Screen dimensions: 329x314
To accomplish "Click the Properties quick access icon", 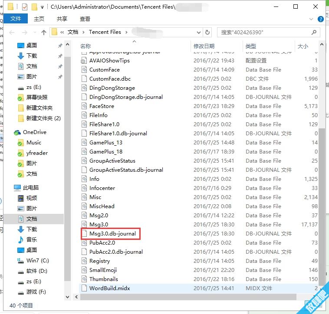I will point(25,7).
